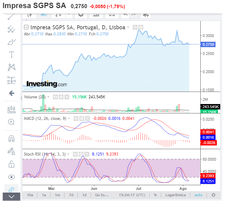Click the red 0.0041 MACD axis label
The width and height of the screenshot is (228, 201).
[208, 132]
